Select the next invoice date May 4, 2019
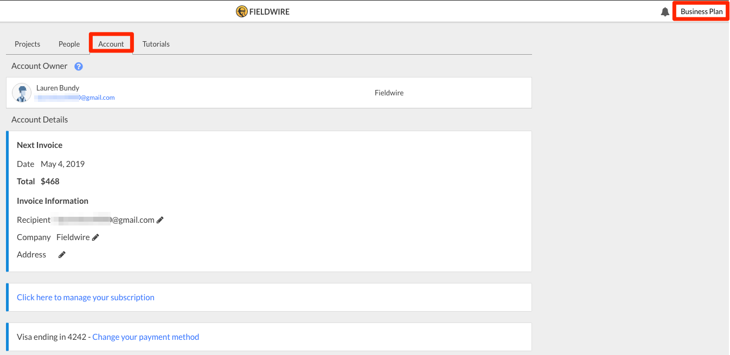Viewport: 730px width, 355px height. [63, 164]
